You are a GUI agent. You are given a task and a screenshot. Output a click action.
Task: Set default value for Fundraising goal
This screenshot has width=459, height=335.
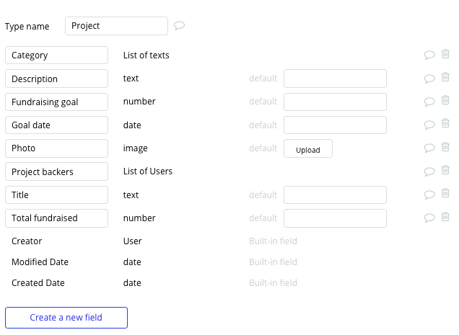(335, 102)
